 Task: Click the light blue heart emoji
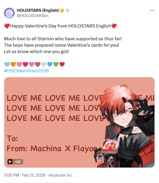point(7,64)
